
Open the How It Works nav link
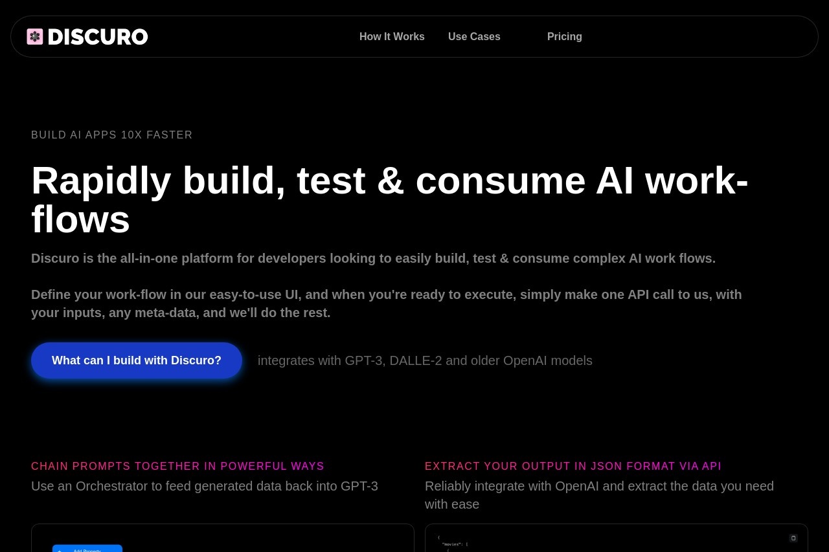click(392, 37)
